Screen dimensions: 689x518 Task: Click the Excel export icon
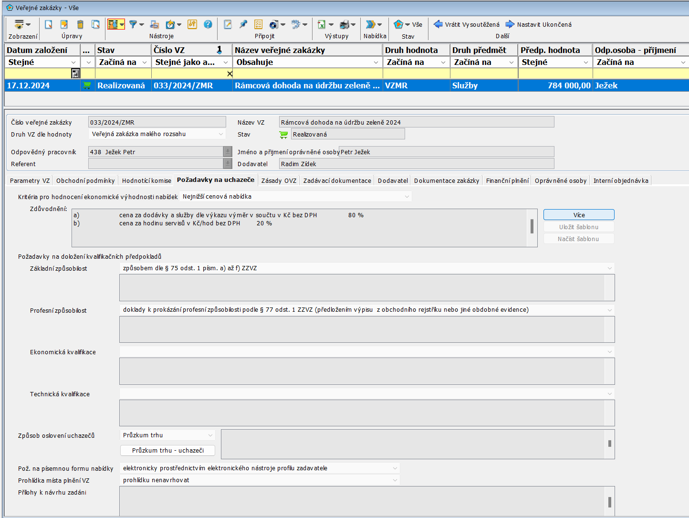pos(322,24)
